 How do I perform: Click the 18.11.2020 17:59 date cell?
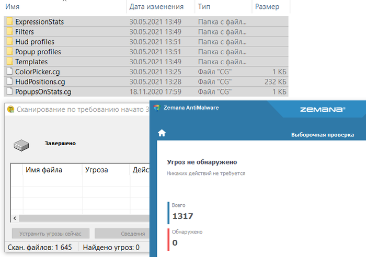(155, 92)
